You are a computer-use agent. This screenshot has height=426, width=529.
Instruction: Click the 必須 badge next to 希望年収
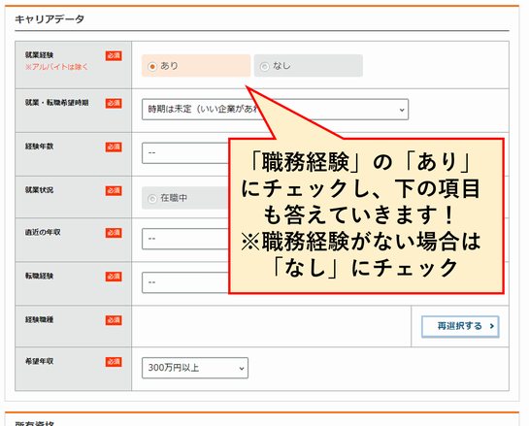pyautogui.click(x=114, y=362)
